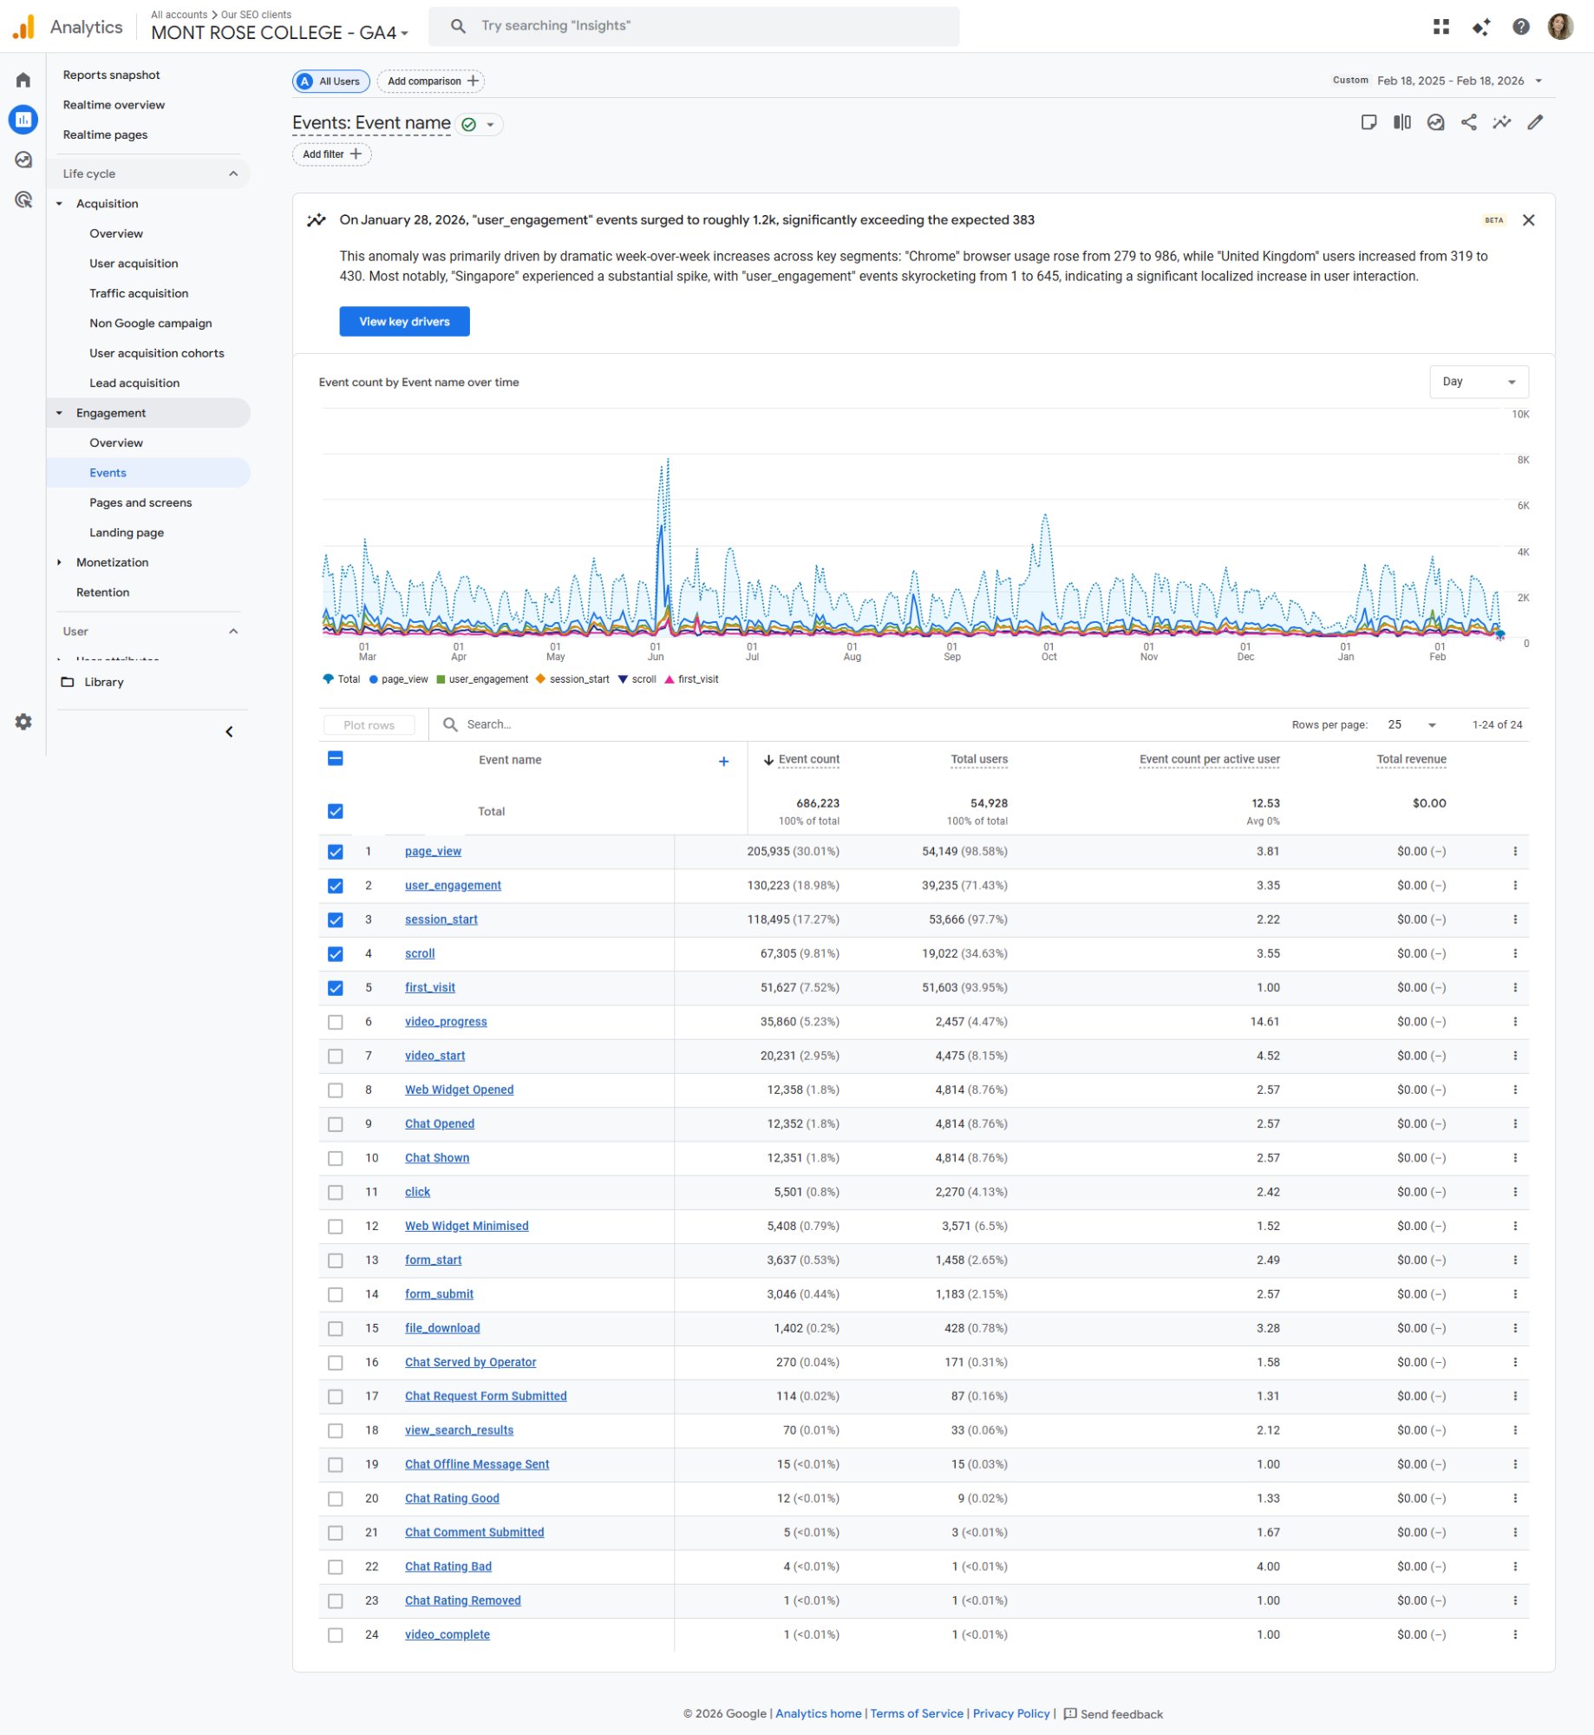1594x1735 pixels.
Task: Open Traffic acquisition report
Action: (139, 293)
